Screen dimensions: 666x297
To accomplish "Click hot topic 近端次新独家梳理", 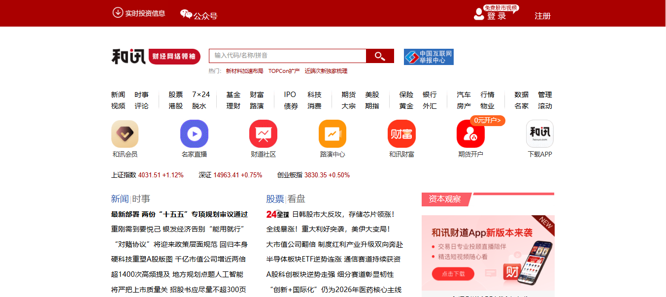I will (326, 71).
